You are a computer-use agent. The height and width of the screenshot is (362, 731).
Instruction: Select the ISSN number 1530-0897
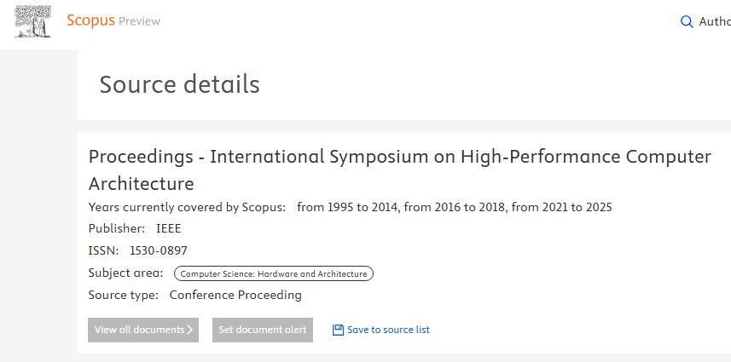tap(159, 250)
